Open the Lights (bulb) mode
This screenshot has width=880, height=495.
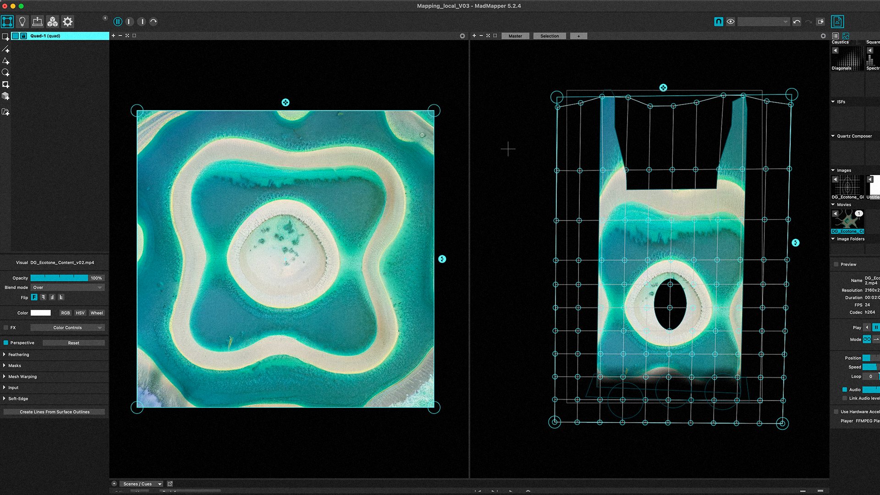(x=22, y=22)
